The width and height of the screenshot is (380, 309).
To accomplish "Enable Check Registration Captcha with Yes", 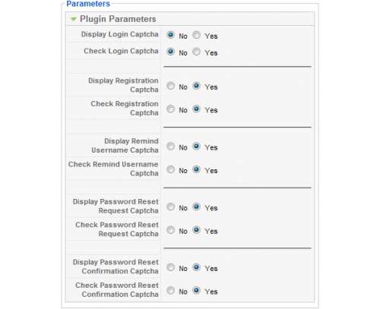I will pos(196,109).
